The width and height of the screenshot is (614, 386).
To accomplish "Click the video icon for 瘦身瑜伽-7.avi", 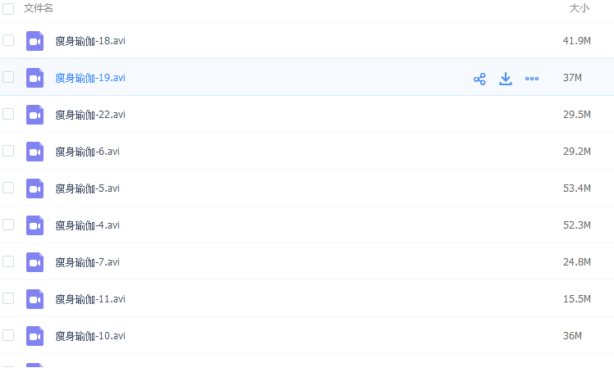I will tap(34, 262).
